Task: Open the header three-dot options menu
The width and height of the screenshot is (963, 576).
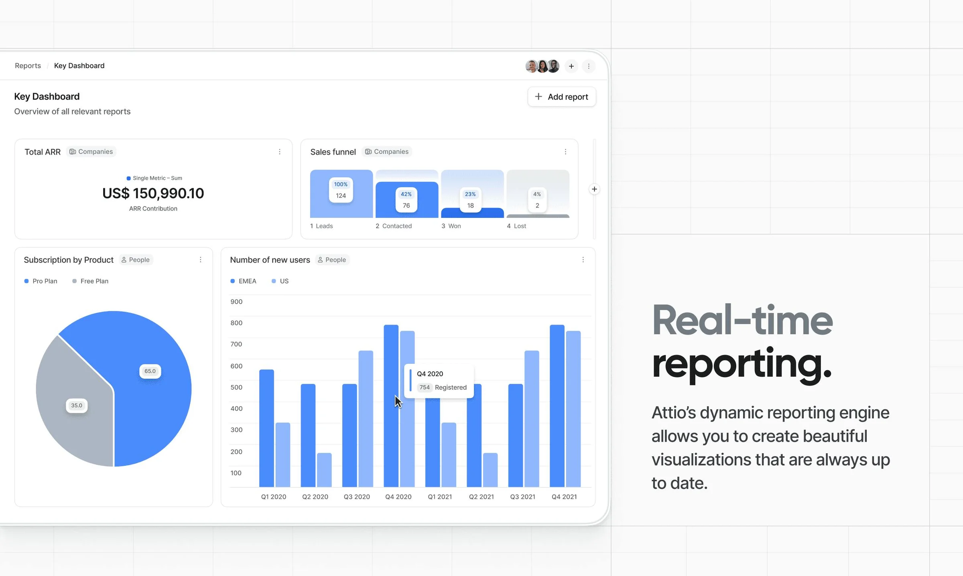Action: 589,66
